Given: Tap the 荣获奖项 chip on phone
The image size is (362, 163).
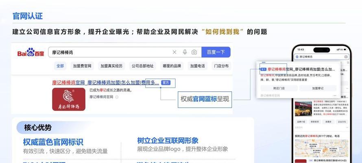Looking at the screenshot, I should point(315,121).
